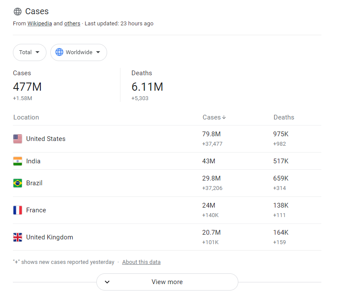
Task: Open the 'others' sources link
Action: (x=72, y=24)
